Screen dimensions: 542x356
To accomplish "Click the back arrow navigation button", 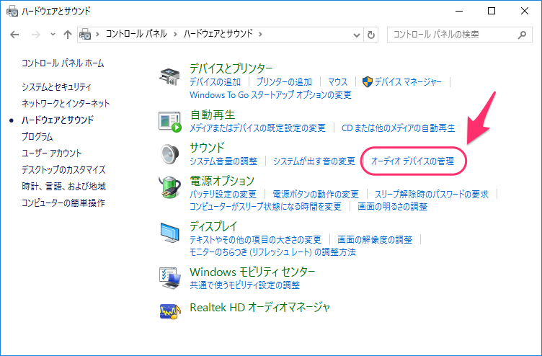I will click(14, 35).
